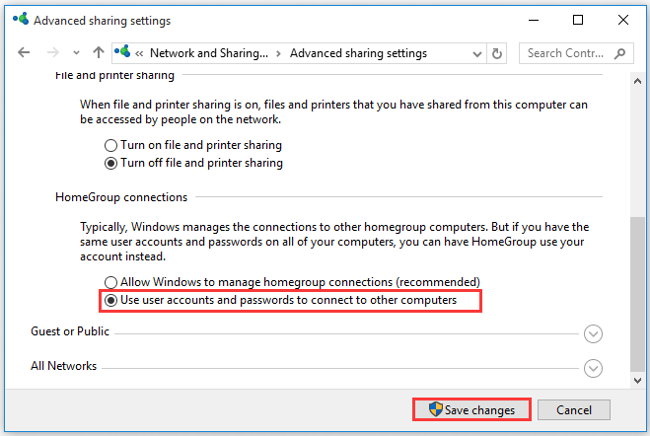Click the Search Control Panel field
650x436 pixels.
coord(576,53)
